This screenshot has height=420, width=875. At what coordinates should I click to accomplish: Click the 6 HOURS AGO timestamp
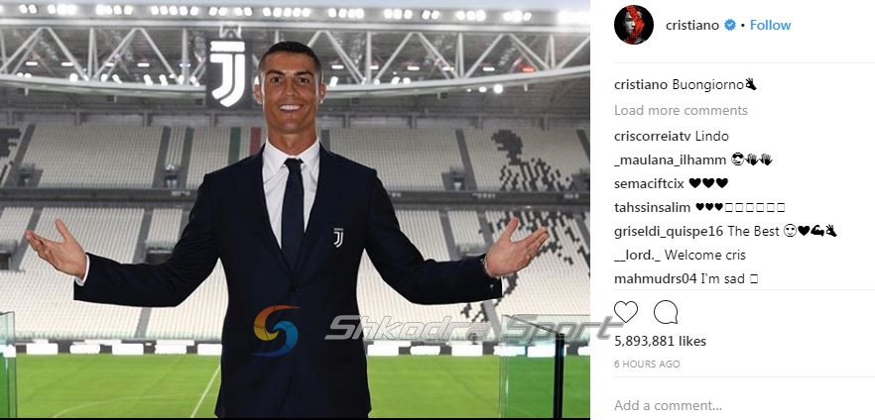point(647,365)
